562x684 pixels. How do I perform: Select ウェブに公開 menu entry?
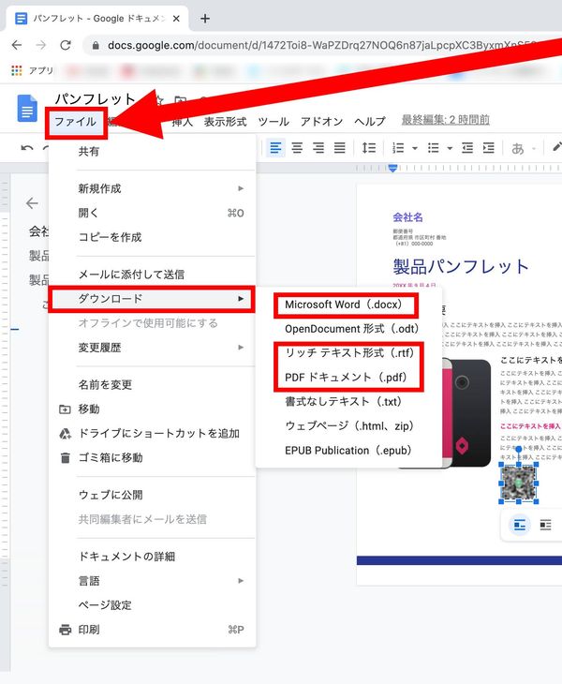(152, 495)
